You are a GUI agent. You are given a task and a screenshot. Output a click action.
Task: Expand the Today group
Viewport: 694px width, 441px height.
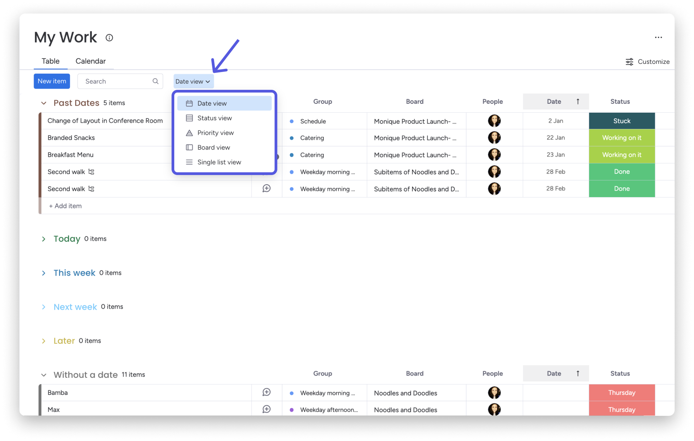click(44, 239)
